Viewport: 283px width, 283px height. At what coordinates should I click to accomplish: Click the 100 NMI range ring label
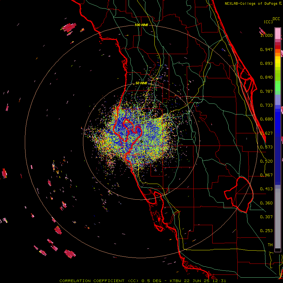click(x=141, y=25)
